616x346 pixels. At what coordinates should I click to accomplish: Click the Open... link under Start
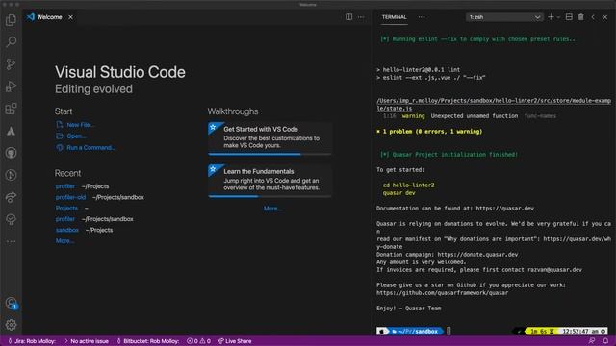76,136
